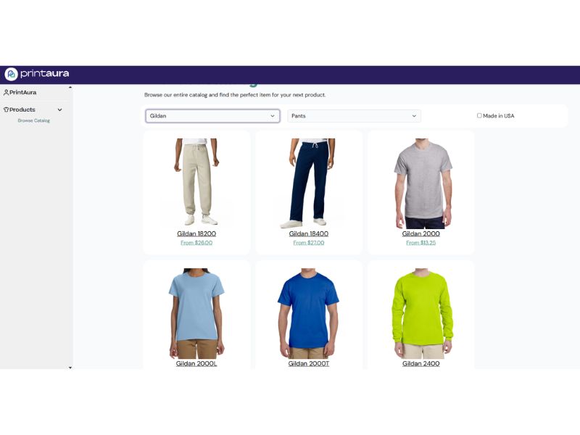Open the Gildan 2000 product link
580x435 pixels.
(x=421, y=233)
